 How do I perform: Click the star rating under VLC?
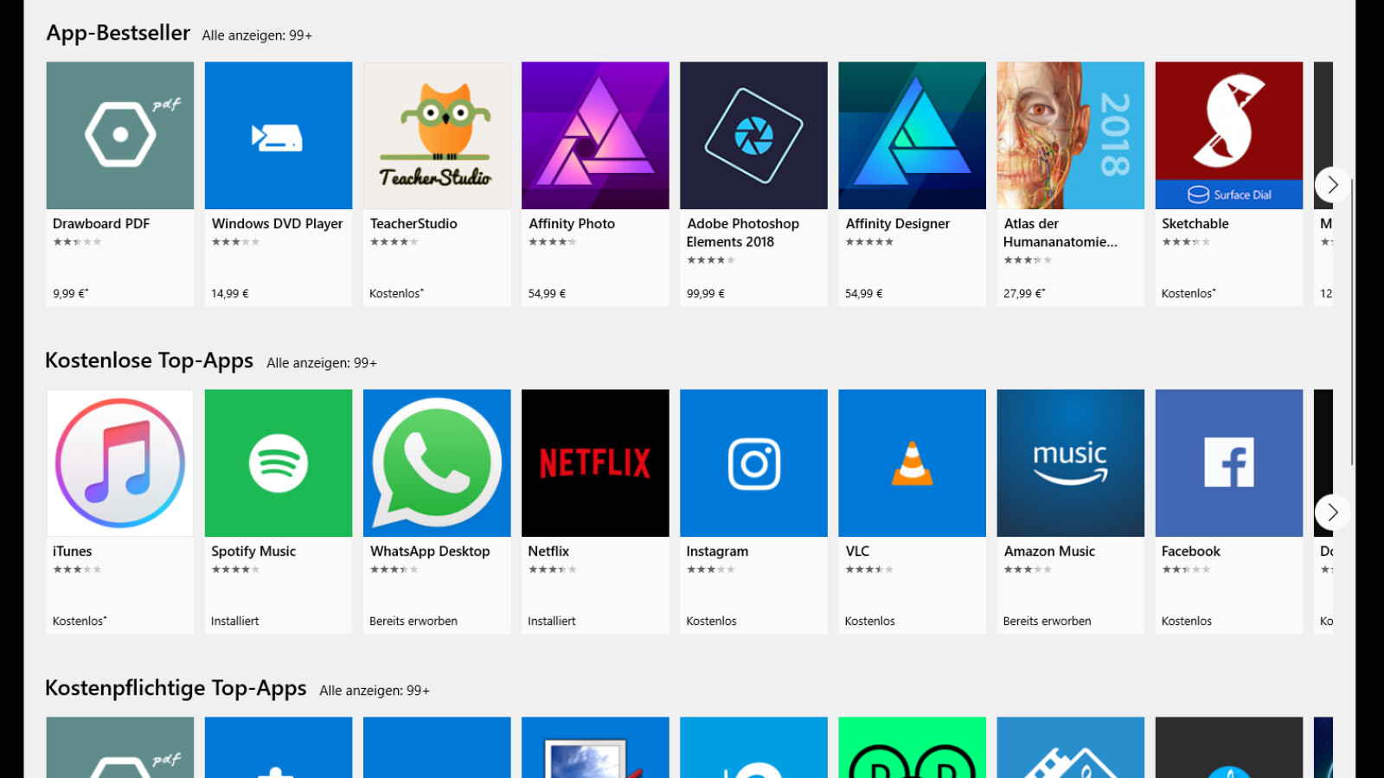tap(869, 570)
